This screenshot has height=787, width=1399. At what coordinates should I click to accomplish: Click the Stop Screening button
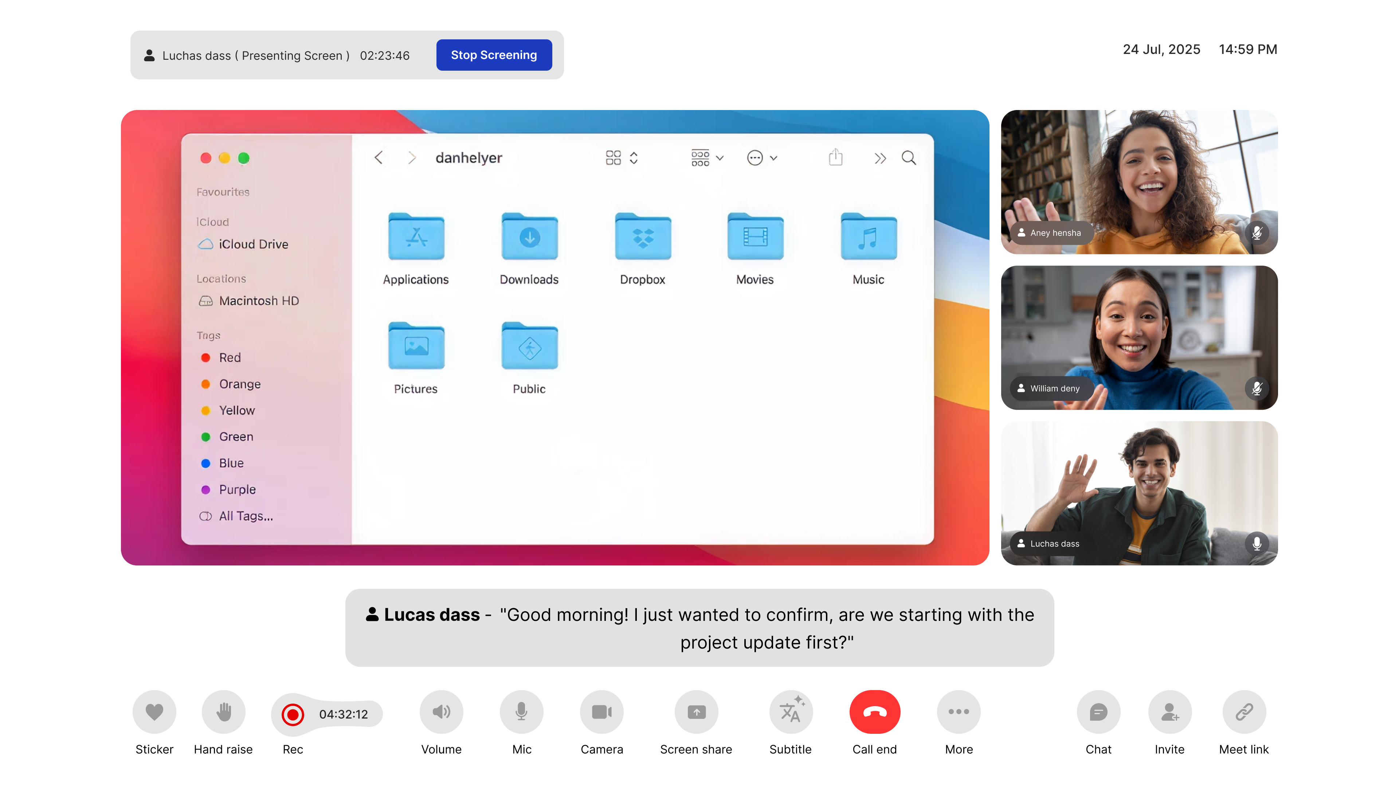493,54
